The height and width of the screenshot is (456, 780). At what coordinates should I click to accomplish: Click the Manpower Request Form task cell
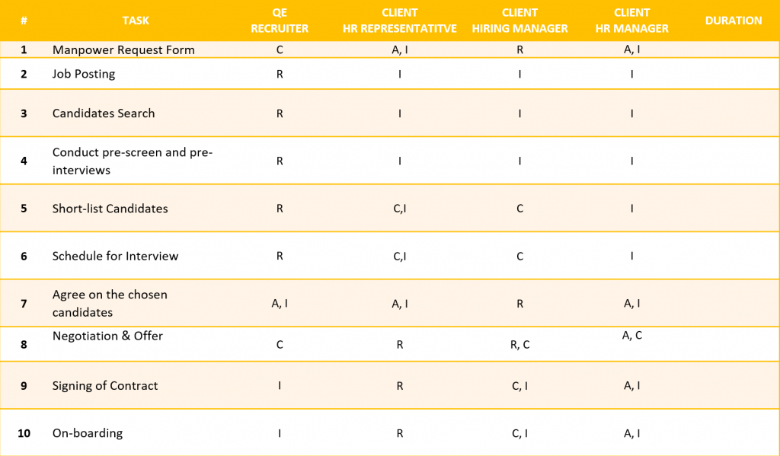[123, 49]
